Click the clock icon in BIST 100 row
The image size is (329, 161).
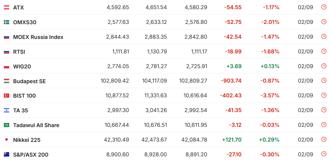coord(324,95)
